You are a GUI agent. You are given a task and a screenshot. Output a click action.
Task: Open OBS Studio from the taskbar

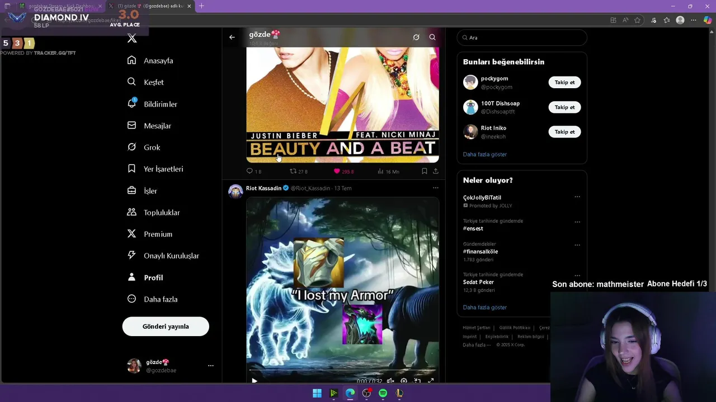pos(366,393)
